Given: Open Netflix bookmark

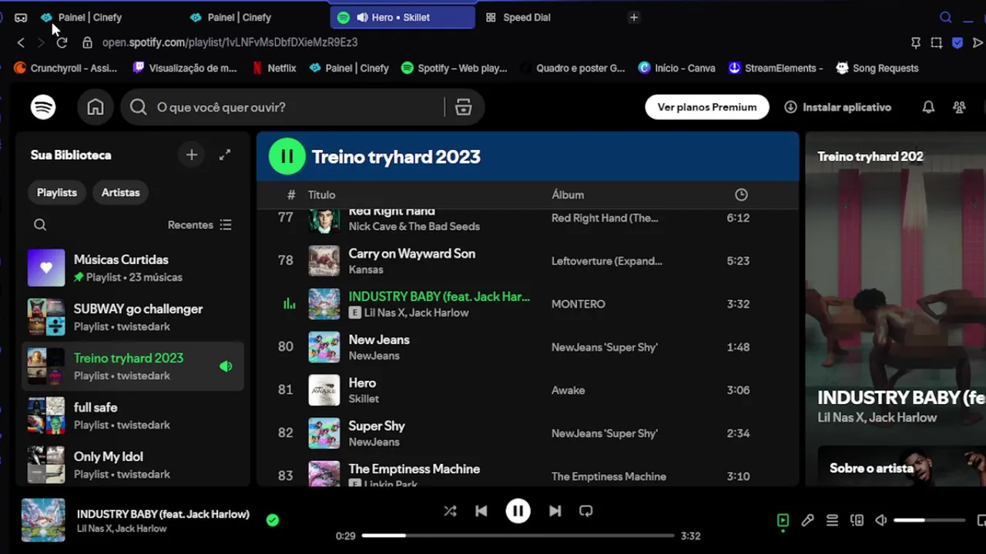Looking at the screenshot, I should [274, 68].
